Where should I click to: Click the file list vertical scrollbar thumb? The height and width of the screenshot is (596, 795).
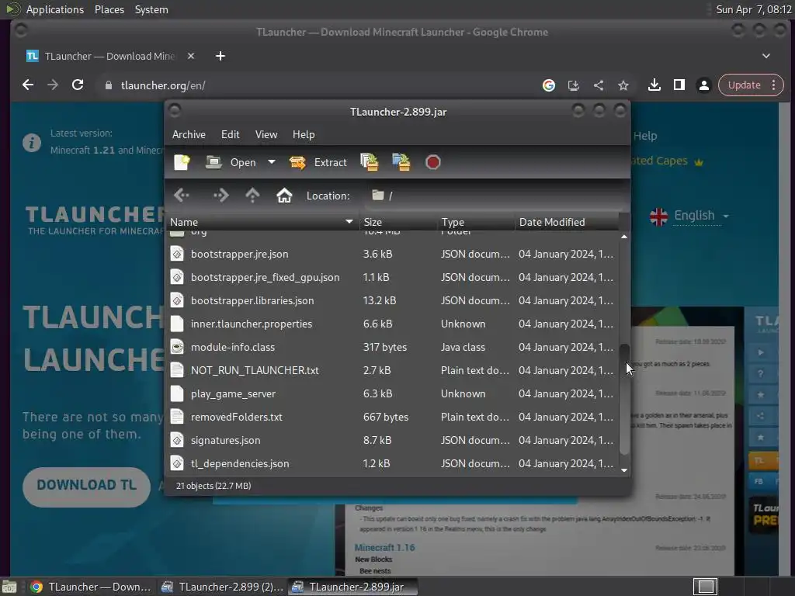click(624, 400)
